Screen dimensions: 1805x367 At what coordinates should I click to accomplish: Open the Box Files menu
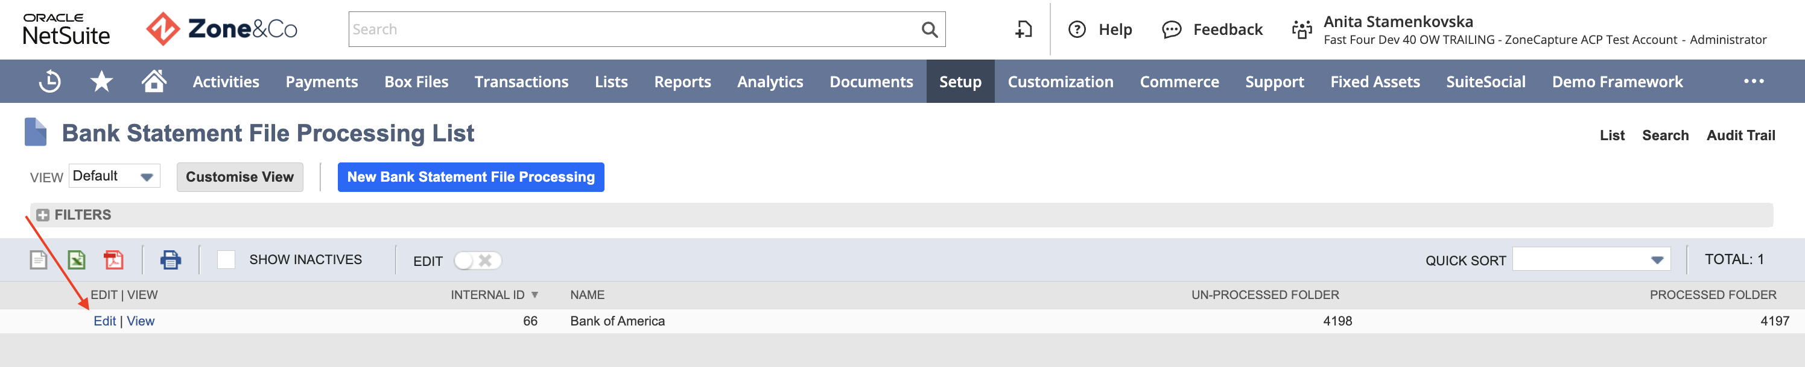(x=416, y=82)
